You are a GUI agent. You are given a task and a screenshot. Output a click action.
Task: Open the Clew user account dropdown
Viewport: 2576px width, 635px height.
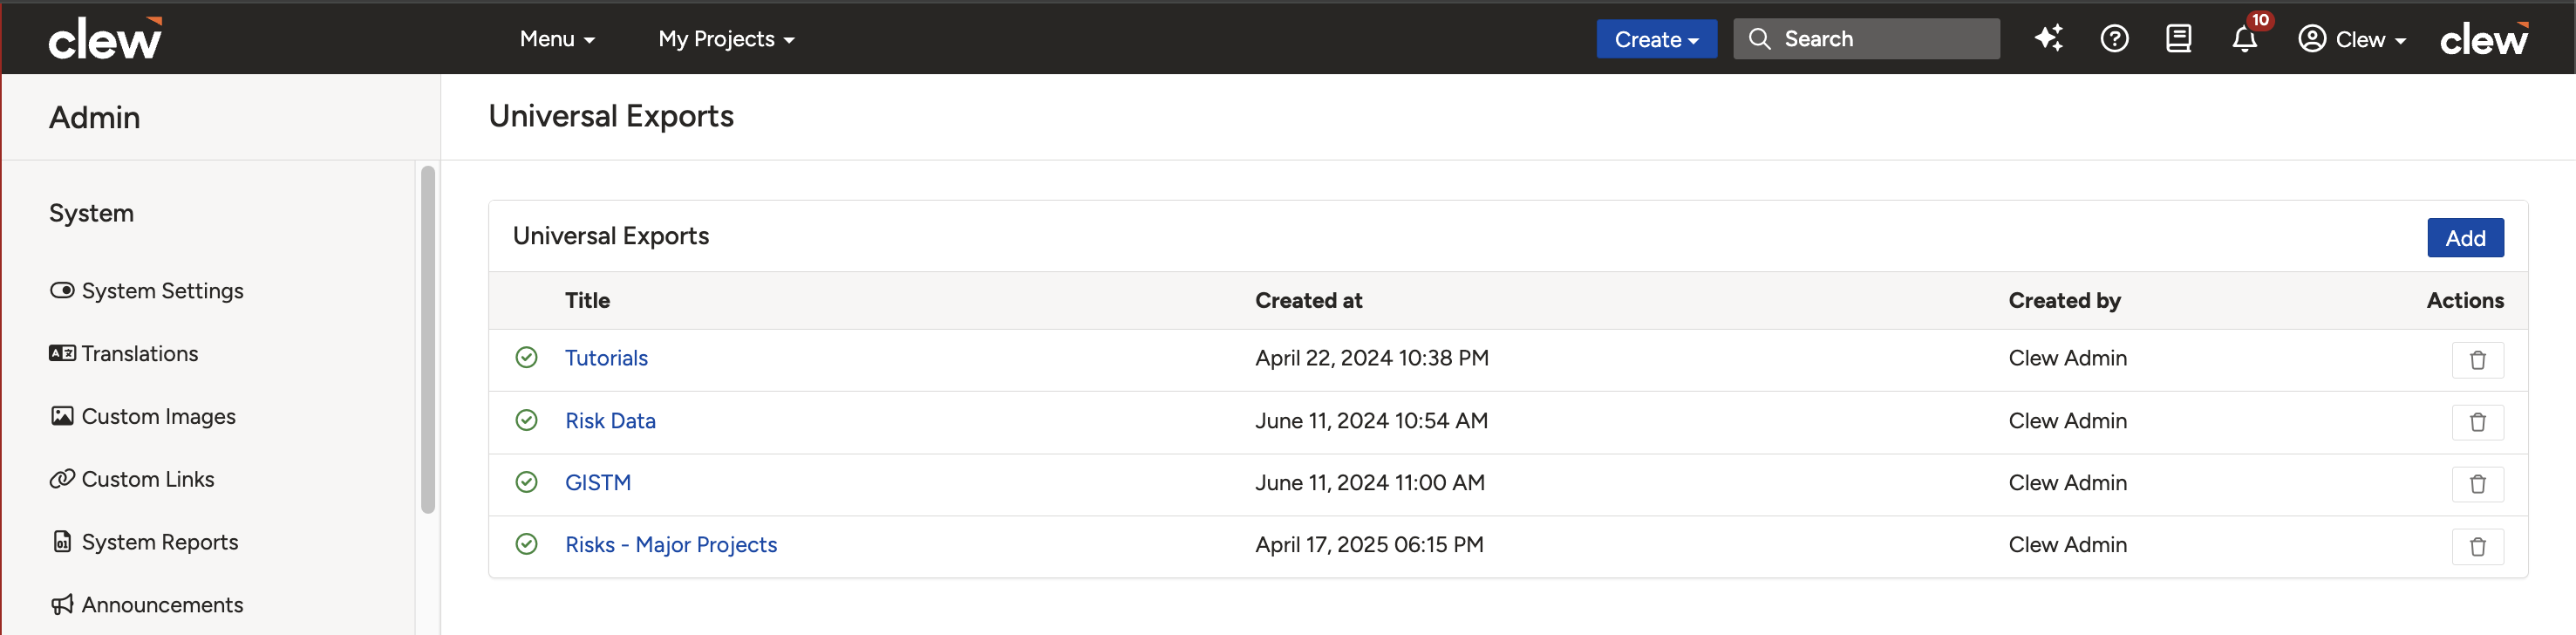click(x=2352, y=39)
